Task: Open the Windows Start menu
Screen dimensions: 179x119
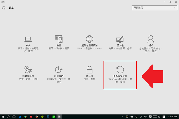Action: point(3,116)
